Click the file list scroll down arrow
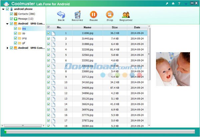The image size is (200, 137). click(149, 126)
